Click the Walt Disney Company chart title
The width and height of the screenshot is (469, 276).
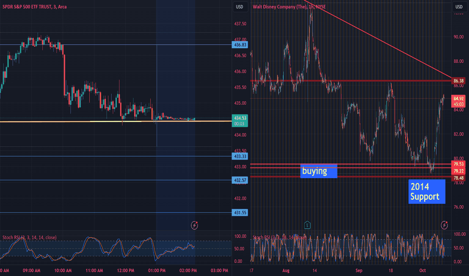[289, 7]
